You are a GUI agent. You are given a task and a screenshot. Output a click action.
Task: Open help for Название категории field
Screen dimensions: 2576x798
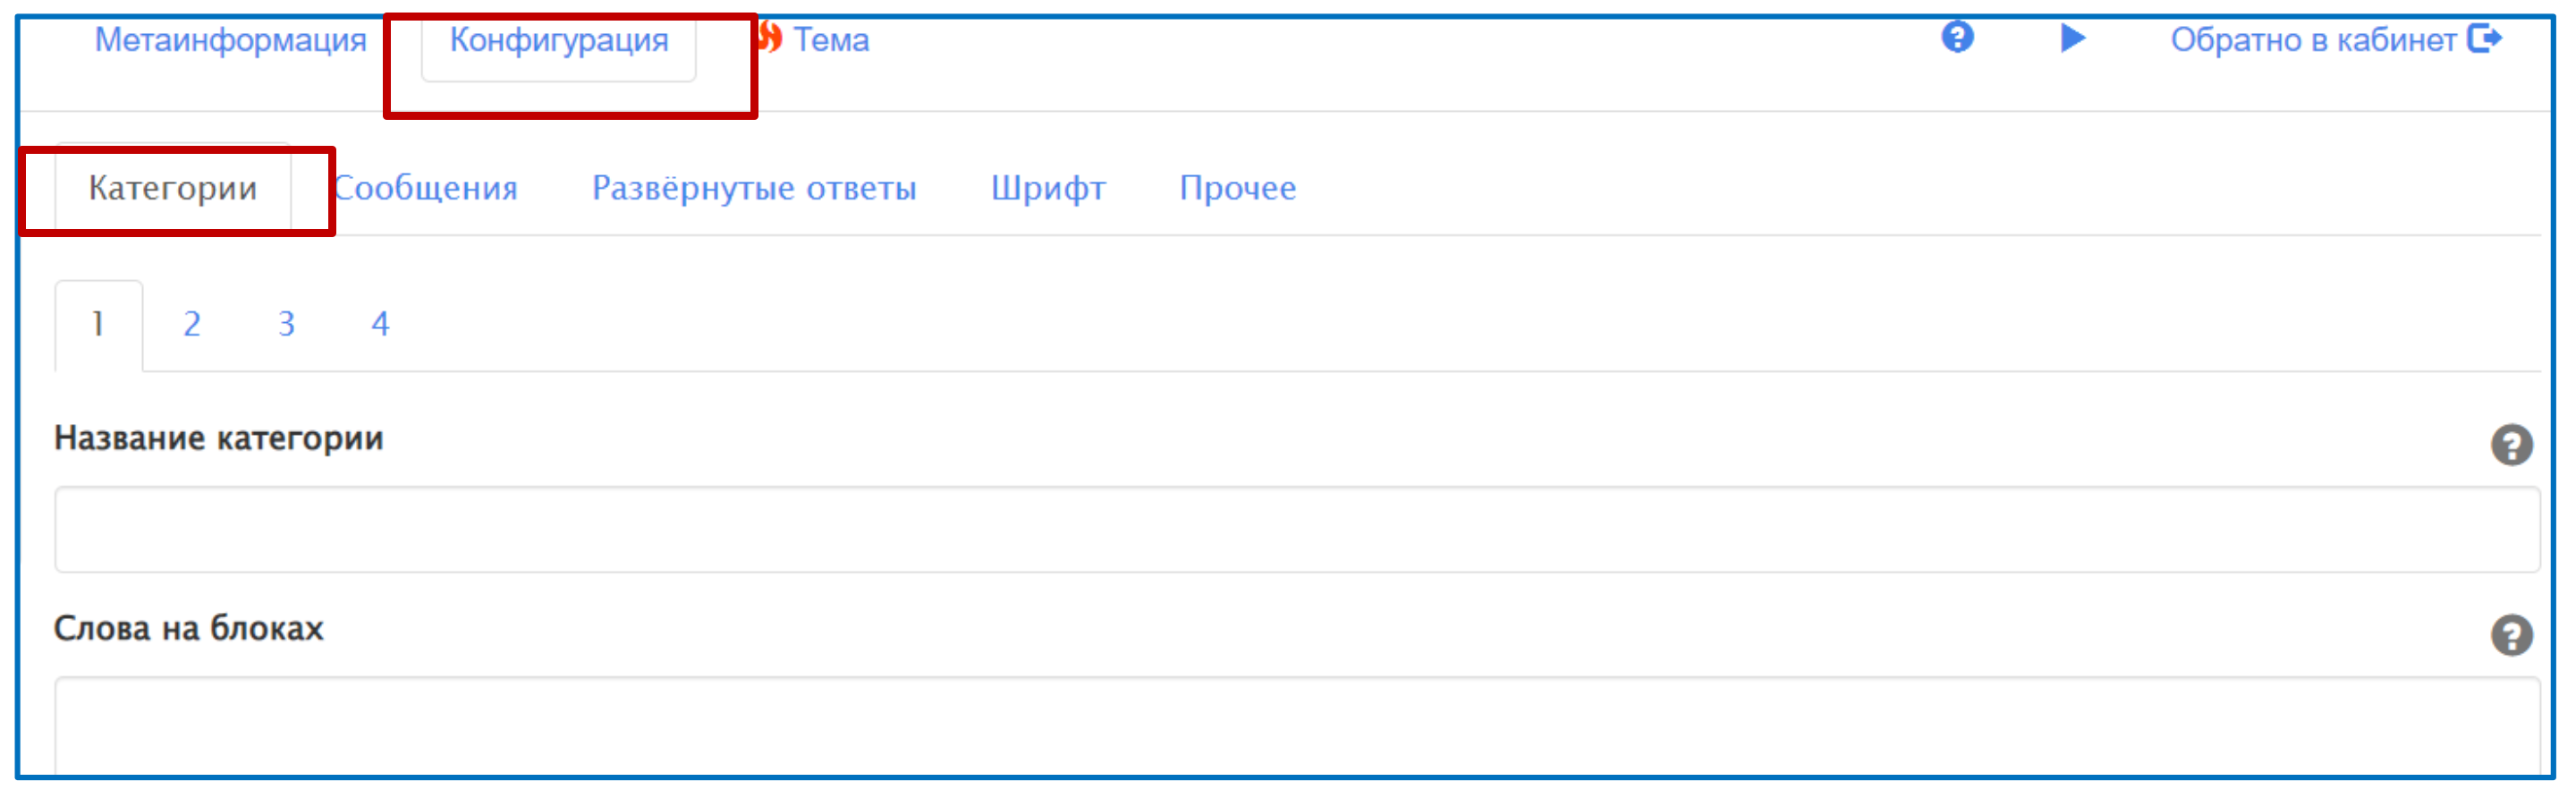[2511, 445]
